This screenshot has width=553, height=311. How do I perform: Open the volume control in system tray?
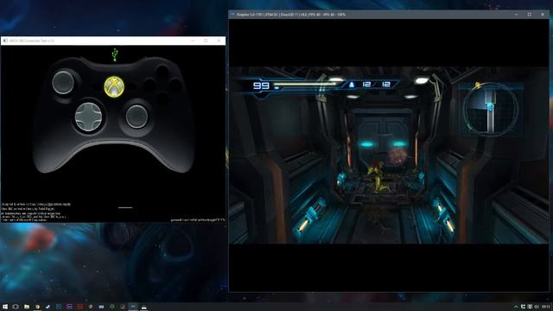click(537, 307)
